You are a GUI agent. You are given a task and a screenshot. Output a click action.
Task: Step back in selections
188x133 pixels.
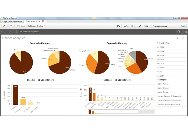(x=3, y=31)
